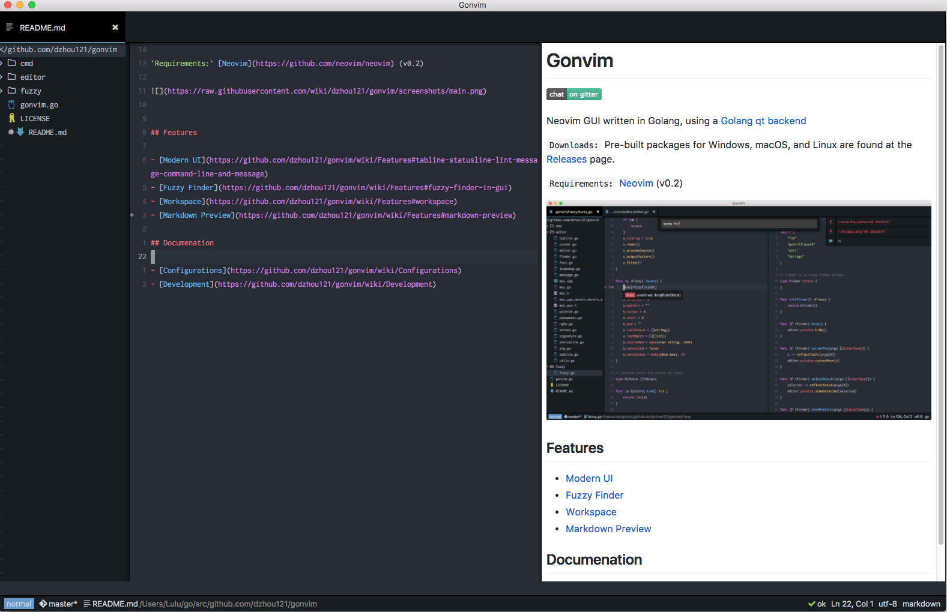Click the '## Features' line in the editor
The width and height of the screenshot is (947, 612).
tap(174, 132)
